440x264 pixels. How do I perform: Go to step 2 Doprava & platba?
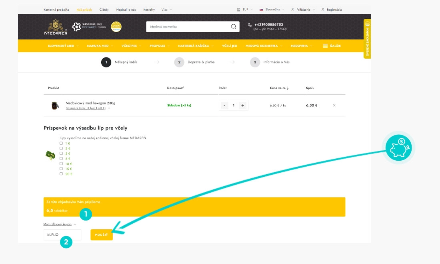[194, 62]
